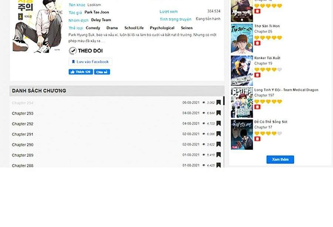Click the bookmark icon for Chapter 291
Screen dimensions: 333x227
click(219, 134)
